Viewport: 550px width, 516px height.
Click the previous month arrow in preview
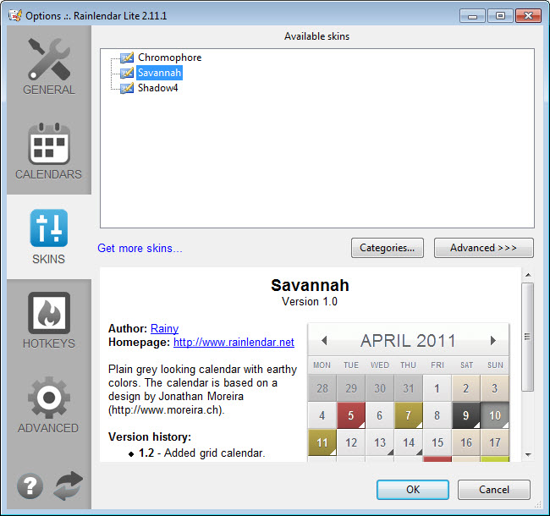click(324, 340)
